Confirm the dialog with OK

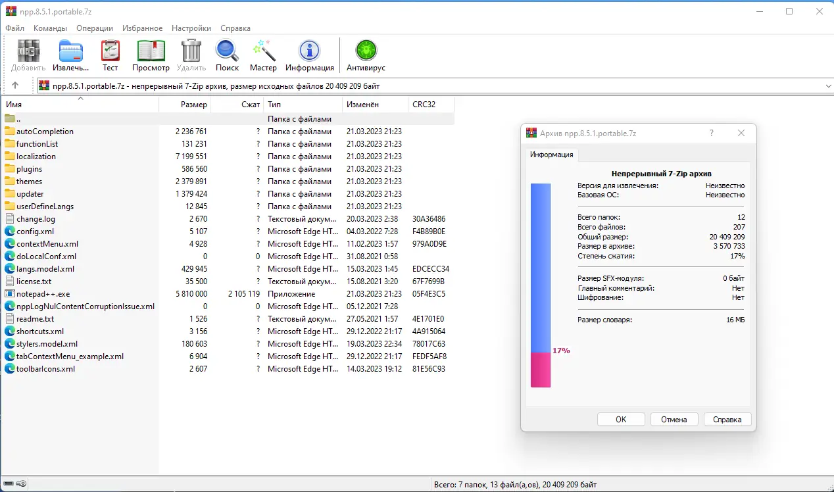click(x=621, y=419)
